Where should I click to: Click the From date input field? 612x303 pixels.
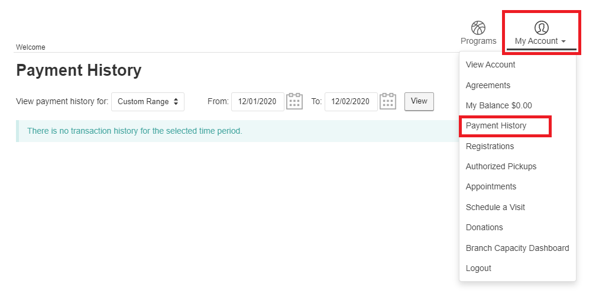click(x=257, y=102)
